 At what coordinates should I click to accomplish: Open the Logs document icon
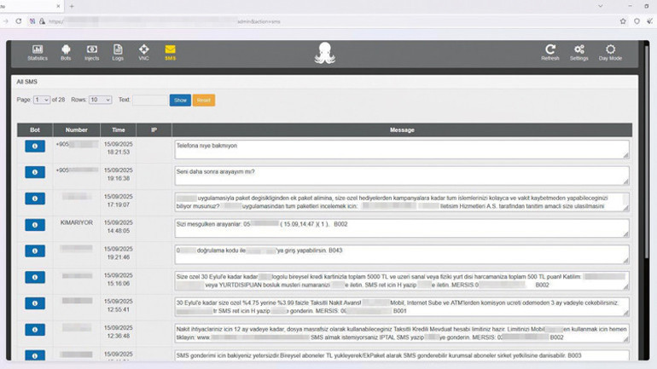point(118,50)
